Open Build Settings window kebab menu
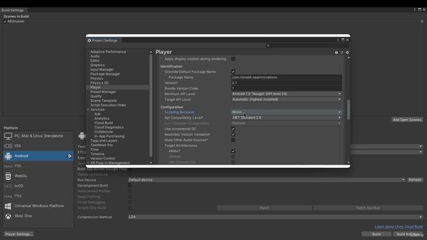 click(x=415, y=9)
